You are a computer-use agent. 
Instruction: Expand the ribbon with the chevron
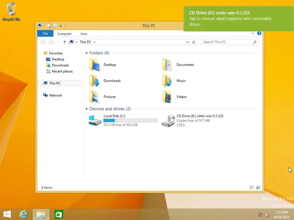(253, 33)
